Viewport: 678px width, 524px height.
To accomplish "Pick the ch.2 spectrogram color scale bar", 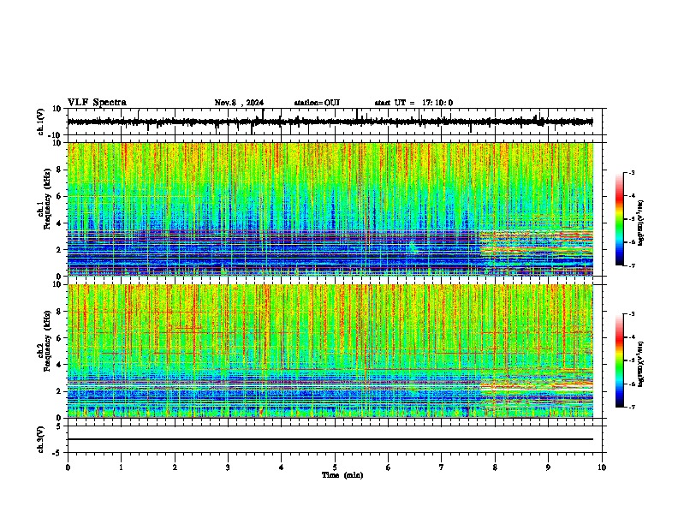I will [620, 360].
